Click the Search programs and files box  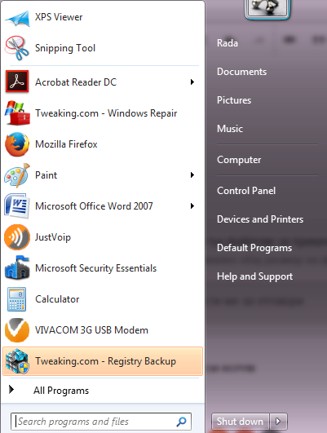pyautogui.click(x=101, y=422)
